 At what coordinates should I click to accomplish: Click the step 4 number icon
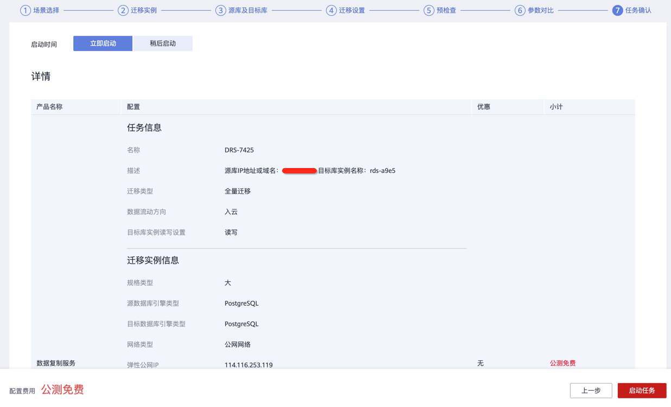[x=331, y=10]
